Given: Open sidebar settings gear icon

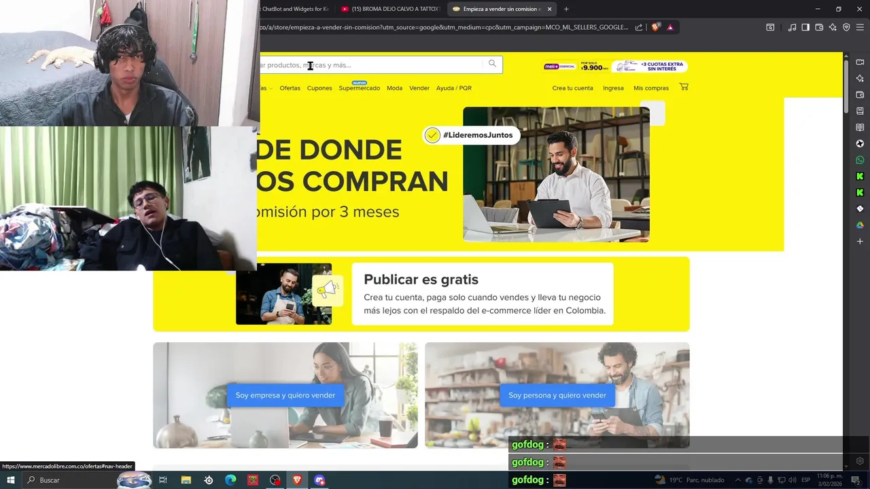Looking at the screenshot, I should click(x=860, y=461).
